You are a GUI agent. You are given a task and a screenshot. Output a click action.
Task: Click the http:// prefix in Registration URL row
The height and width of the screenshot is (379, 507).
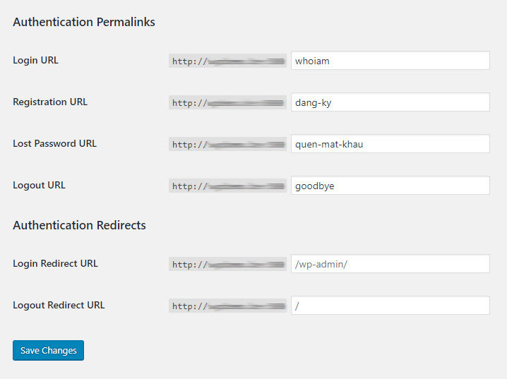pyautogui.click(x=189, y=103)
